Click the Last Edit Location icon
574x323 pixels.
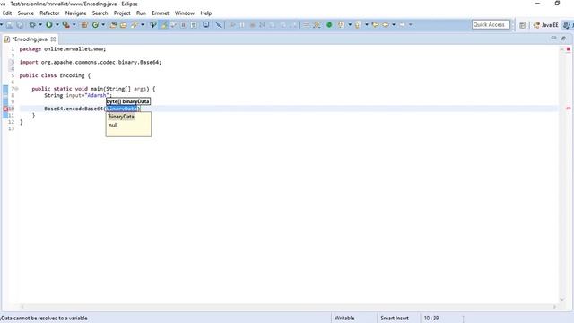pyautogui.click(x=375, y=25)
